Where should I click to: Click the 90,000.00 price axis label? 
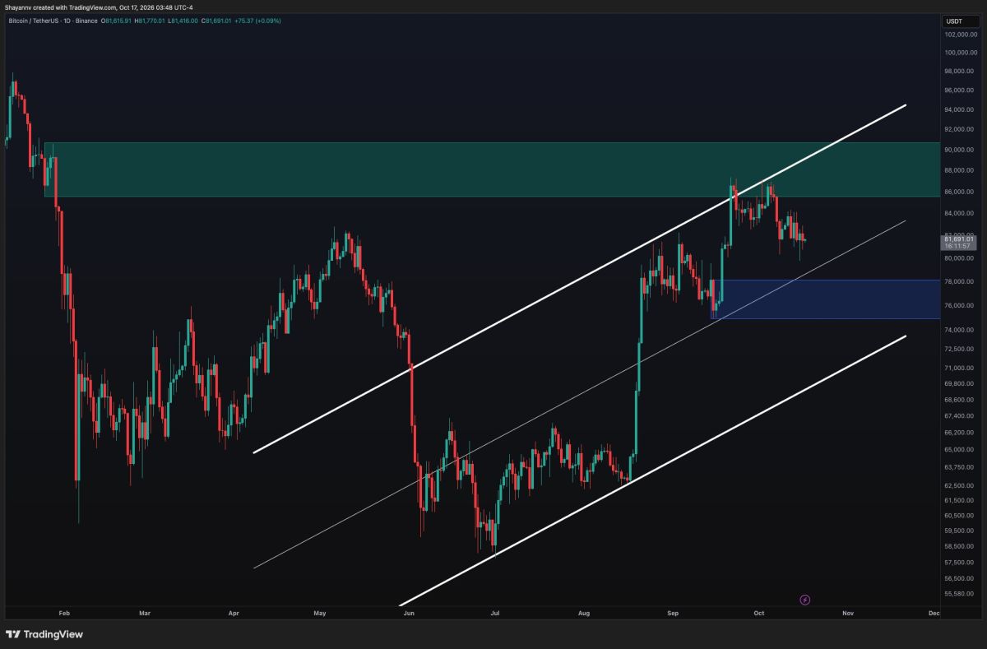click(x=960, y=150)
